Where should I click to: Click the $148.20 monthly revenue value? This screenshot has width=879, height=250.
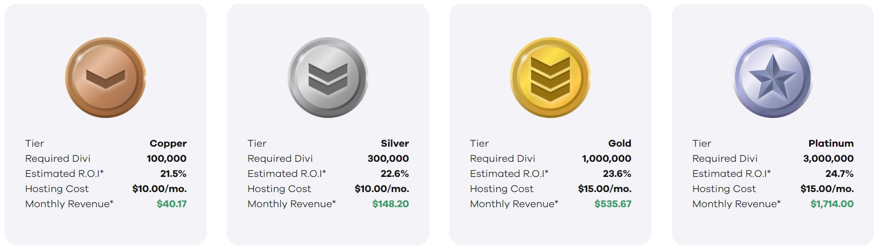pyautogui.click(x=391, y=204)
